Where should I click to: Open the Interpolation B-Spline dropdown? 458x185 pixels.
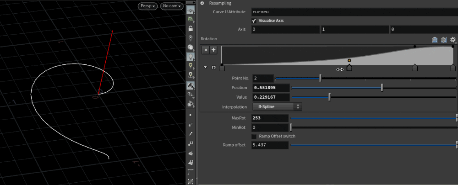tap(277, 106)
